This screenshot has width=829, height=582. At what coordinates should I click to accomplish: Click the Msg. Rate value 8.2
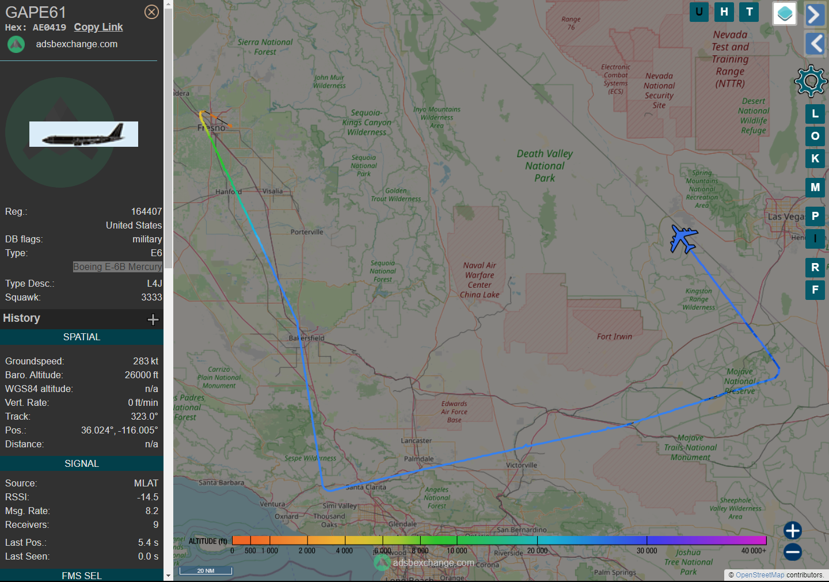coord(152,511)
